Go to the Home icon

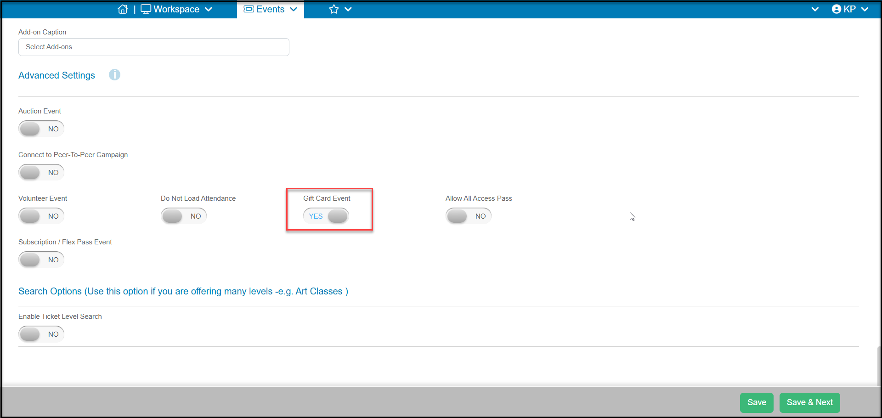coord(123,9)
